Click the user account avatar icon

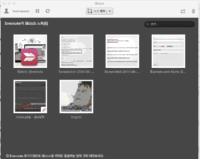6,11
